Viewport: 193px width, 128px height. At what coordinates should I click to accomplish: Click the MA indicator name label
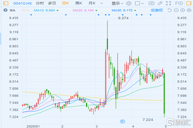13,10
